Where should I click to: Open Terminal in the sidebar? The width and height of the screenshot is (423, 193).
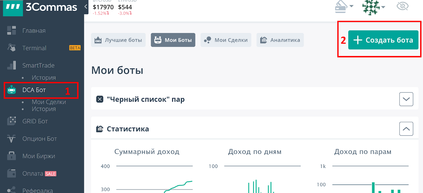click(34, 48)
